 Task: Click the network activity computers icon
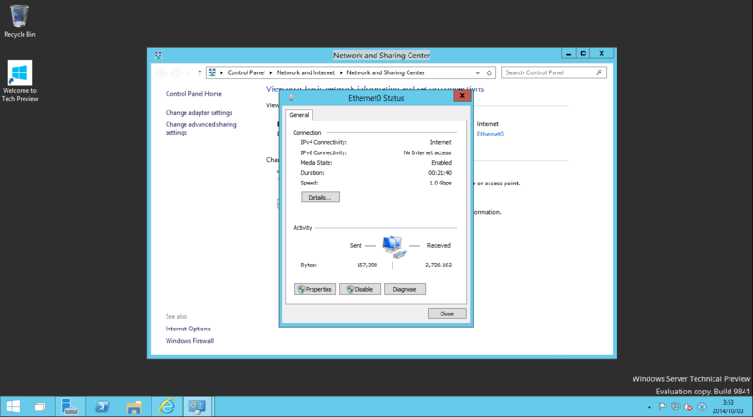pos(393,247)
